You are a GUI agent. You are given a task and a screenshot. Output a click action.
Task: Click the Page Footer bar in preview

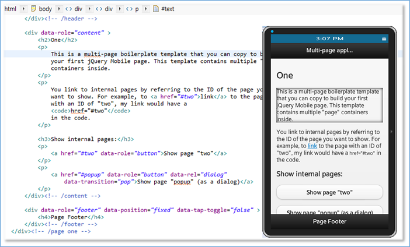[x=329, y=221]
